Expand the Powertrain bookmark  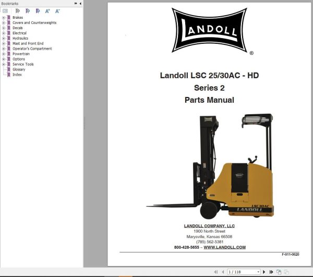point(4,54)
